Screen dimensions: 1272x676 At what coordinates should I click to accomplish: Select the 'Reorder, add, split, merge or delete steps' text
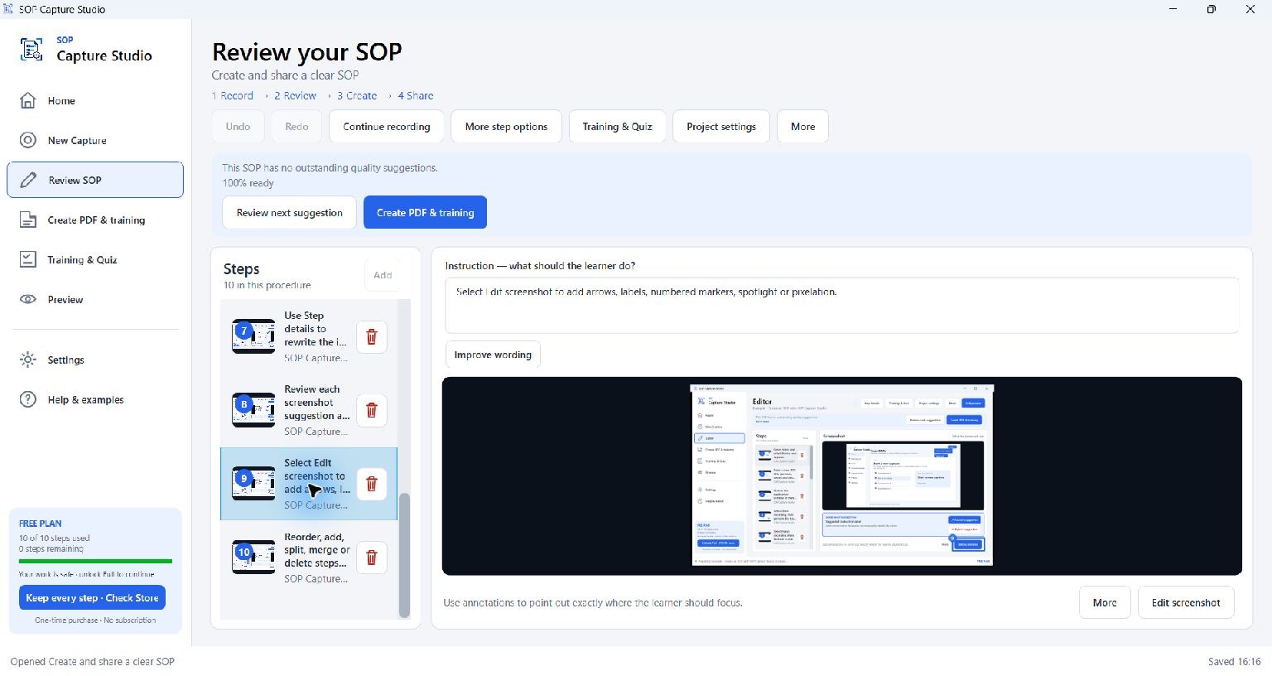(317, 550)
